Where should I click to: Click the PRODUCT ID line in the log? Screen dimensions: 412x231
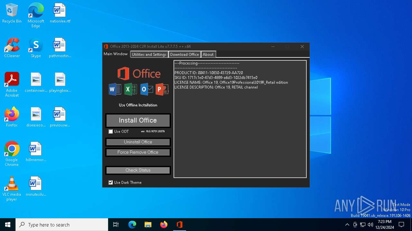coord(209,73)
